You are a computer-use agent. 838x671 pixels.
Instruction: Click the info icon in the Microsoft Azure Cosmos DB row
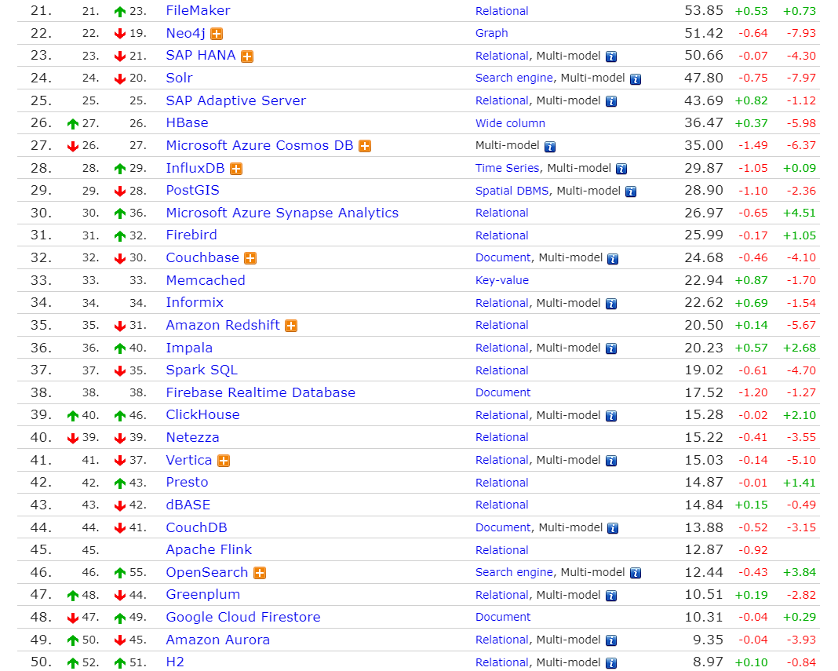pos(550,147)
